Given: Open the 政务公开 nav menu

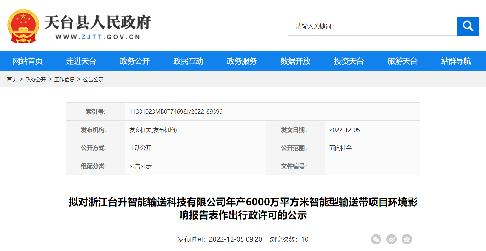Looking at the screenshot, I should (135, 61).
